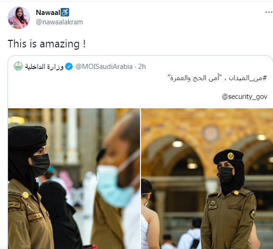Click black mask of officer in right photo
This screenshot has width=273, height=249.
point(226,174)
